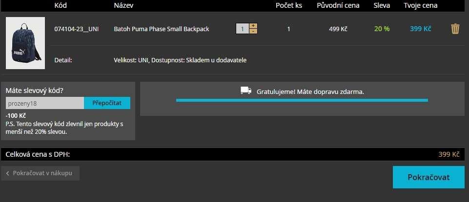
Task: Click the Sleva column header
Action: point(382,5)
